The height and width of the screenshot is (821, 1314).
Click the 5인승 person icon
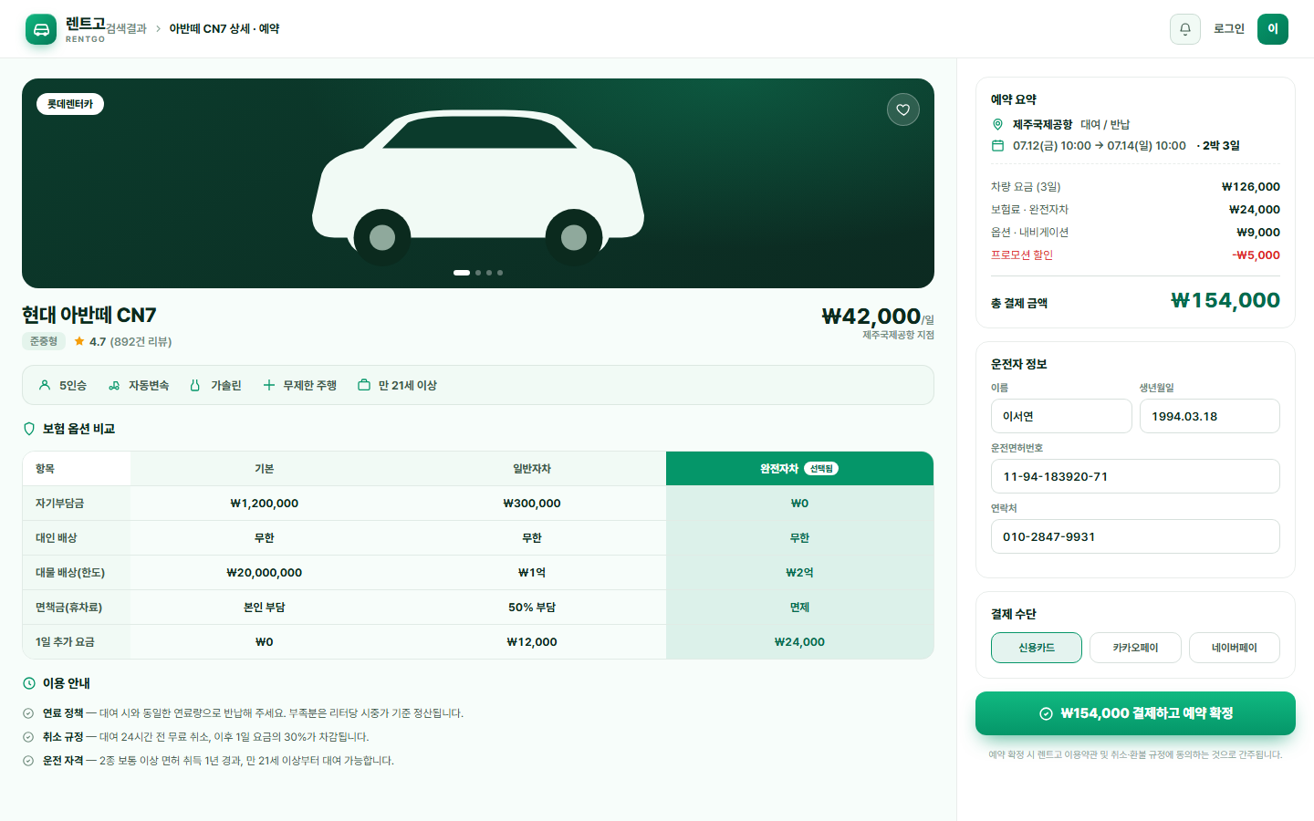pos(45,385)
